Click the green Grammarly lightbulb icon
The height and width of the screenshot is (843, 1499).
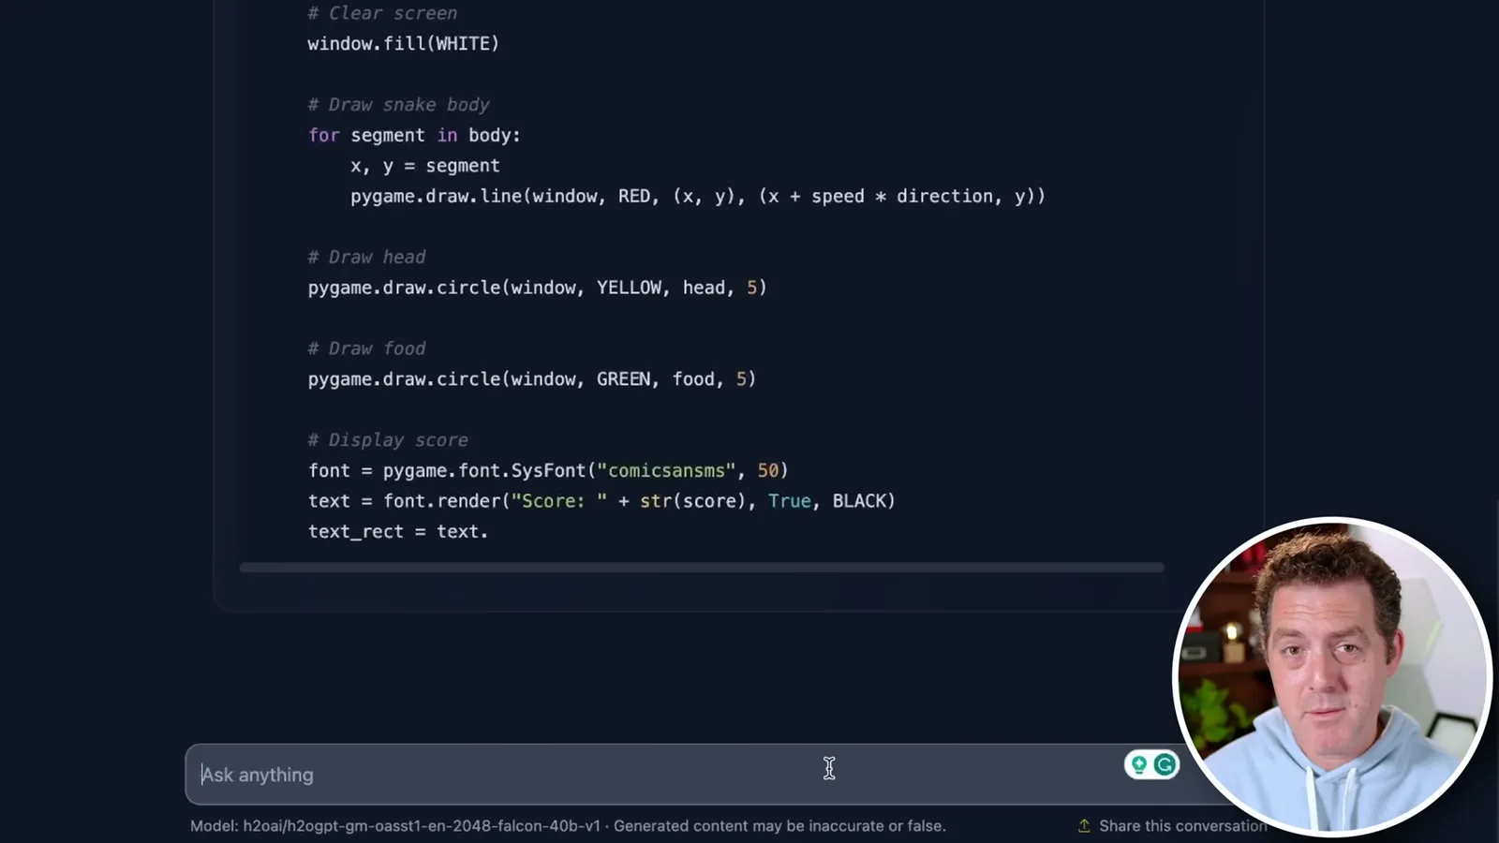[1139, 765]
